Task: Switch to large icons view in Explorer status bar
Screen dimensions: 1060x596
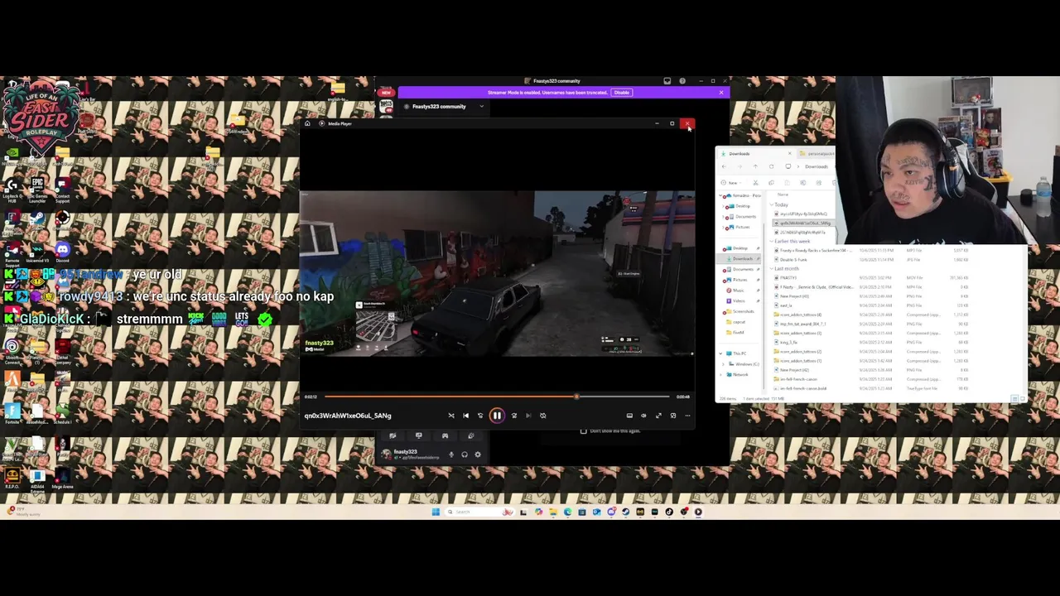Action: pyautogui.click(x=1023, y=398)
